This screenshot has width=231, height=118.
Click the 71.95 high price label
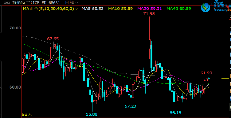point(149,14)
